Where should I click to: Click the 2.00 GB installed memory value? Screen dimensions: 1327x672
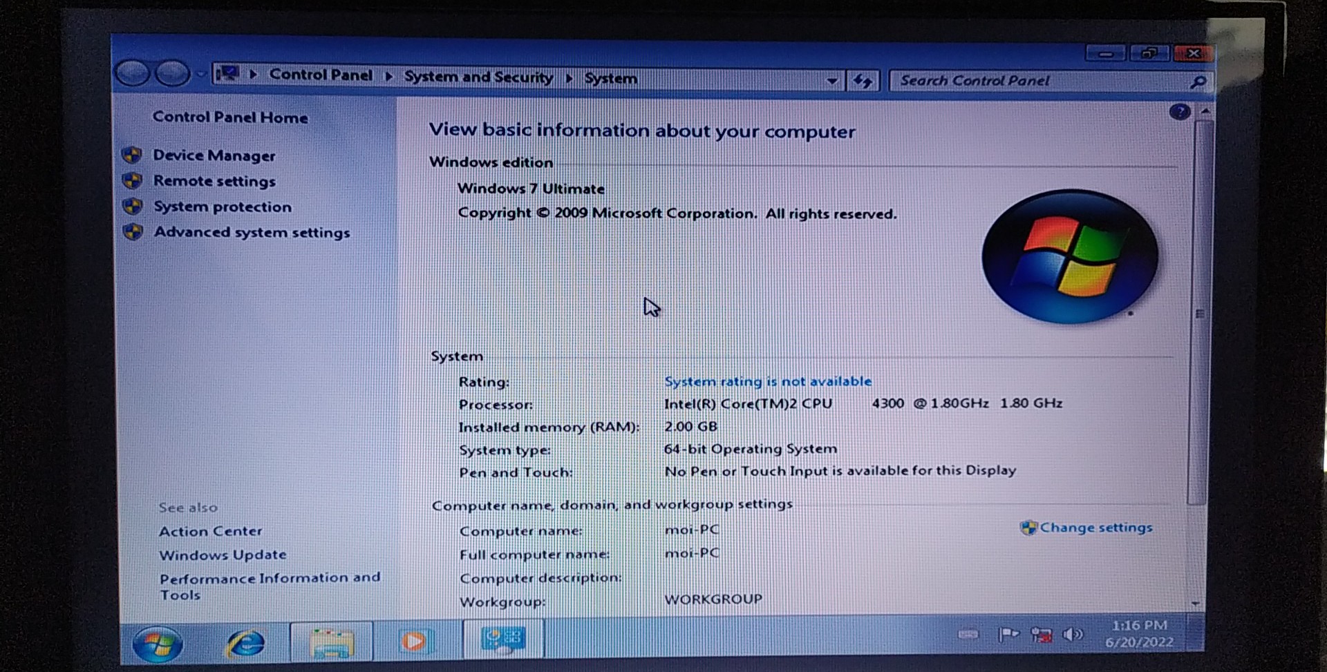point(690,426)
